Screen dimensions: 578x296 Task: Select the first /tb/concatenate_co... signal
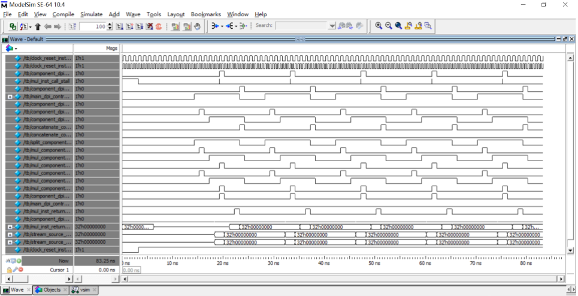click(46, 127)
